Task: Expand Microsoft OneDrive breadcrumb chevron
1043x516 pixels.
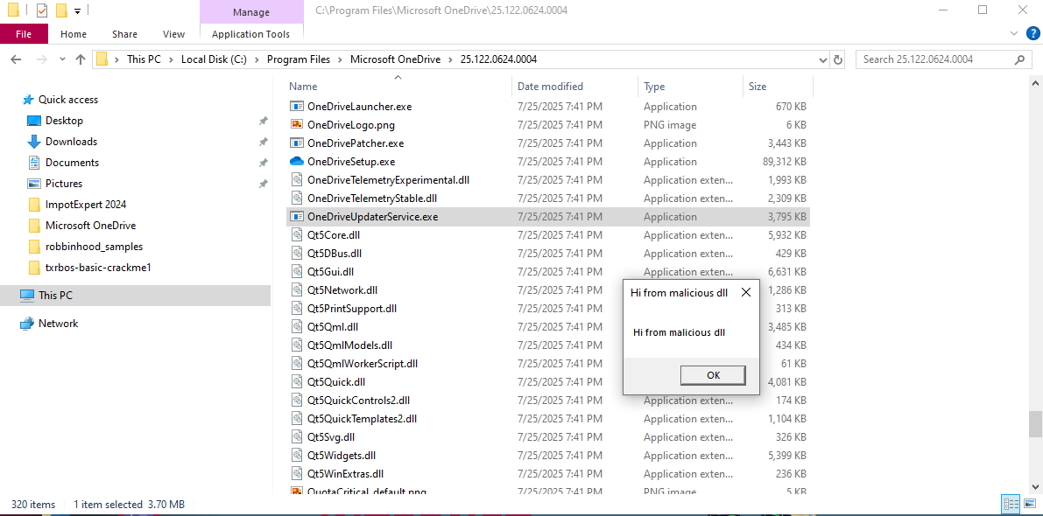Action: 450,59
